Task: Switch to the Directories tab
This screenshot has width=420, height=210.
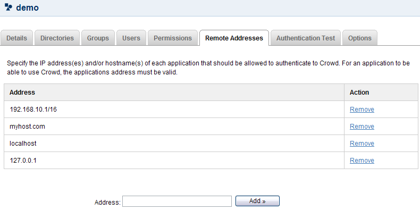Action: (x=57, y=38)
